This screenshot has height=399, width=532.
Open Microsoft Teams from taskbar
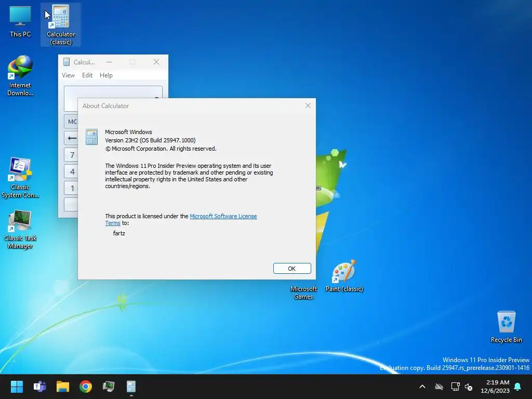[39, 387]
